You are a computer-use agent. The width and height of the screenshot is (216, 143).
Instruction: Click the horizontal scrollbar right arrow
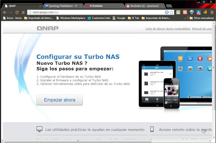(x=210, y=141)
